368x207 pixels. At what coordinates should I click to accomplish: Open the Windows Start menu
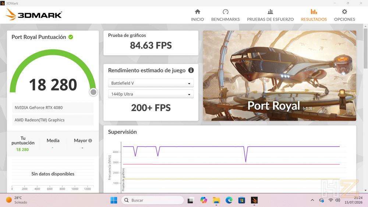(x=114, y=200)
